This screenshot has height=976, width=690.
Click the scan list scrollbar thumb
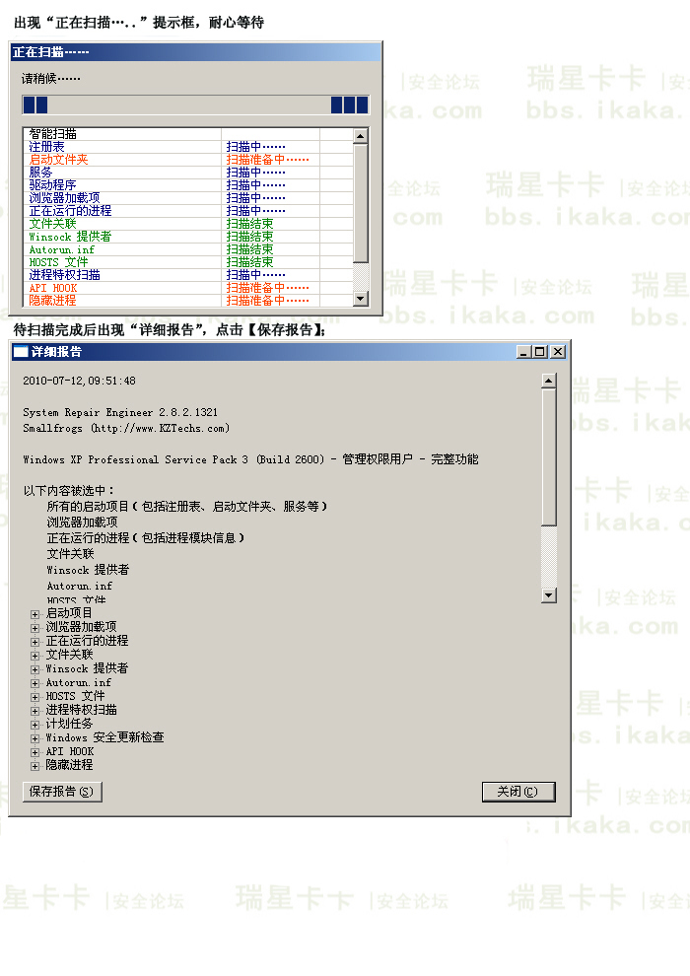[361, 202]
